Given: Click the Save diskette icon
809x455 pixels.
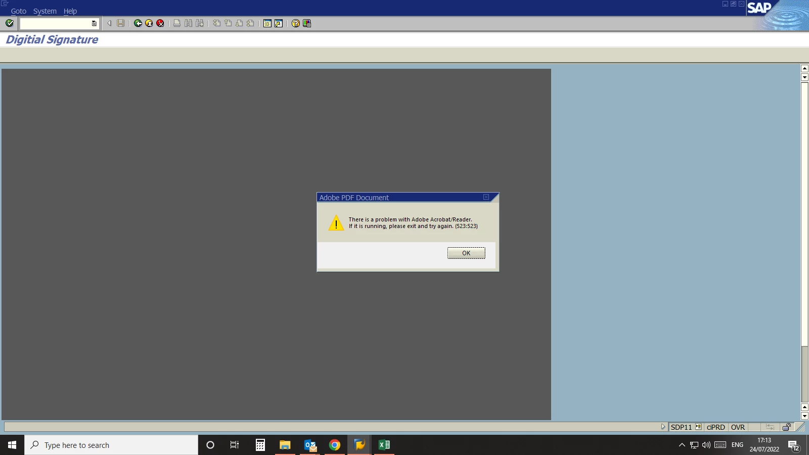Looking at the screenshot, I should [x=120, y=23].
